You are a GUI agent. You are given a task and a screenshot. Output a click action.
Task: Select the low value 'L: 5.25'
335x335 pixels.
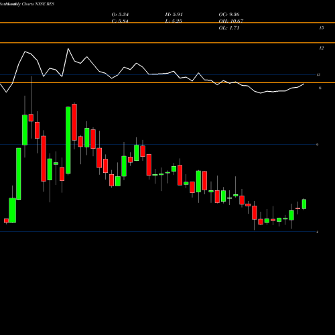click(x=174, y=21)
